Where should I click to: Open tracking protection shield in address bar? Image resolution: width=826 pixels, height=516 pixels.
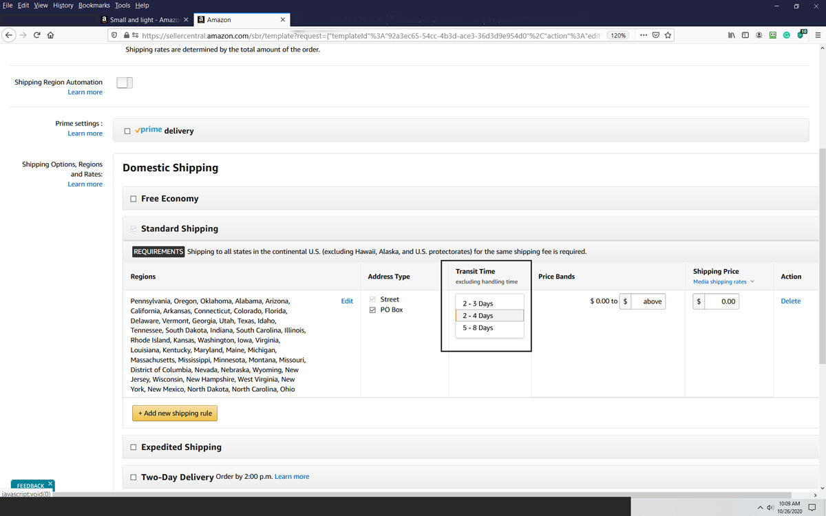114,35
